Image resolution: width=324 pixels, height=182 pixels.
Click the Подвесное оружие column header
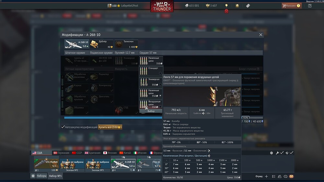[x=101, y=53]
